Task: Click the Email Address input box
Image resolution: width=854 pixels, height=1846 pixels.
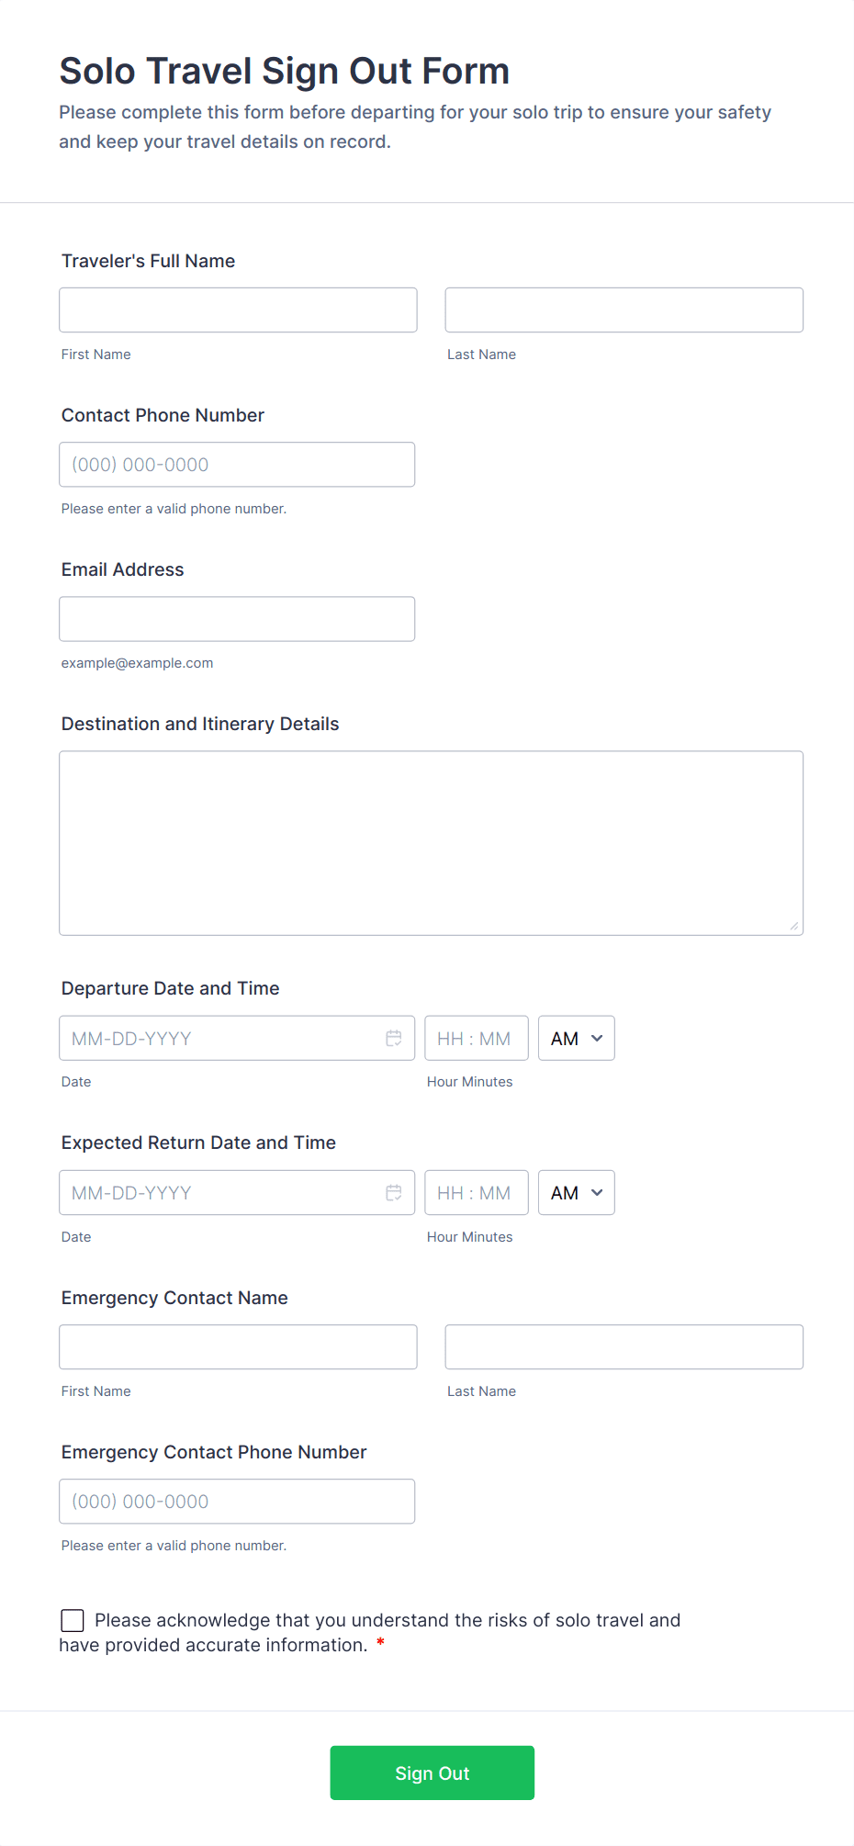Action: [x=237, y=619]
